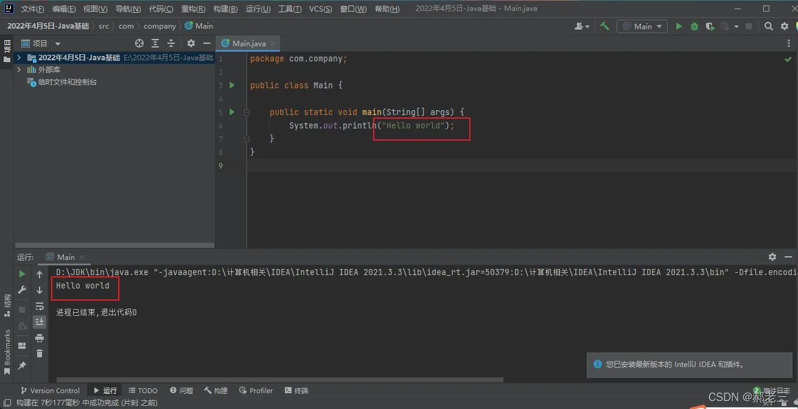The height and width of the screenshot is (409, 798).
Task: Open the 视图(V) menu
Action: (x=96, y=9)
